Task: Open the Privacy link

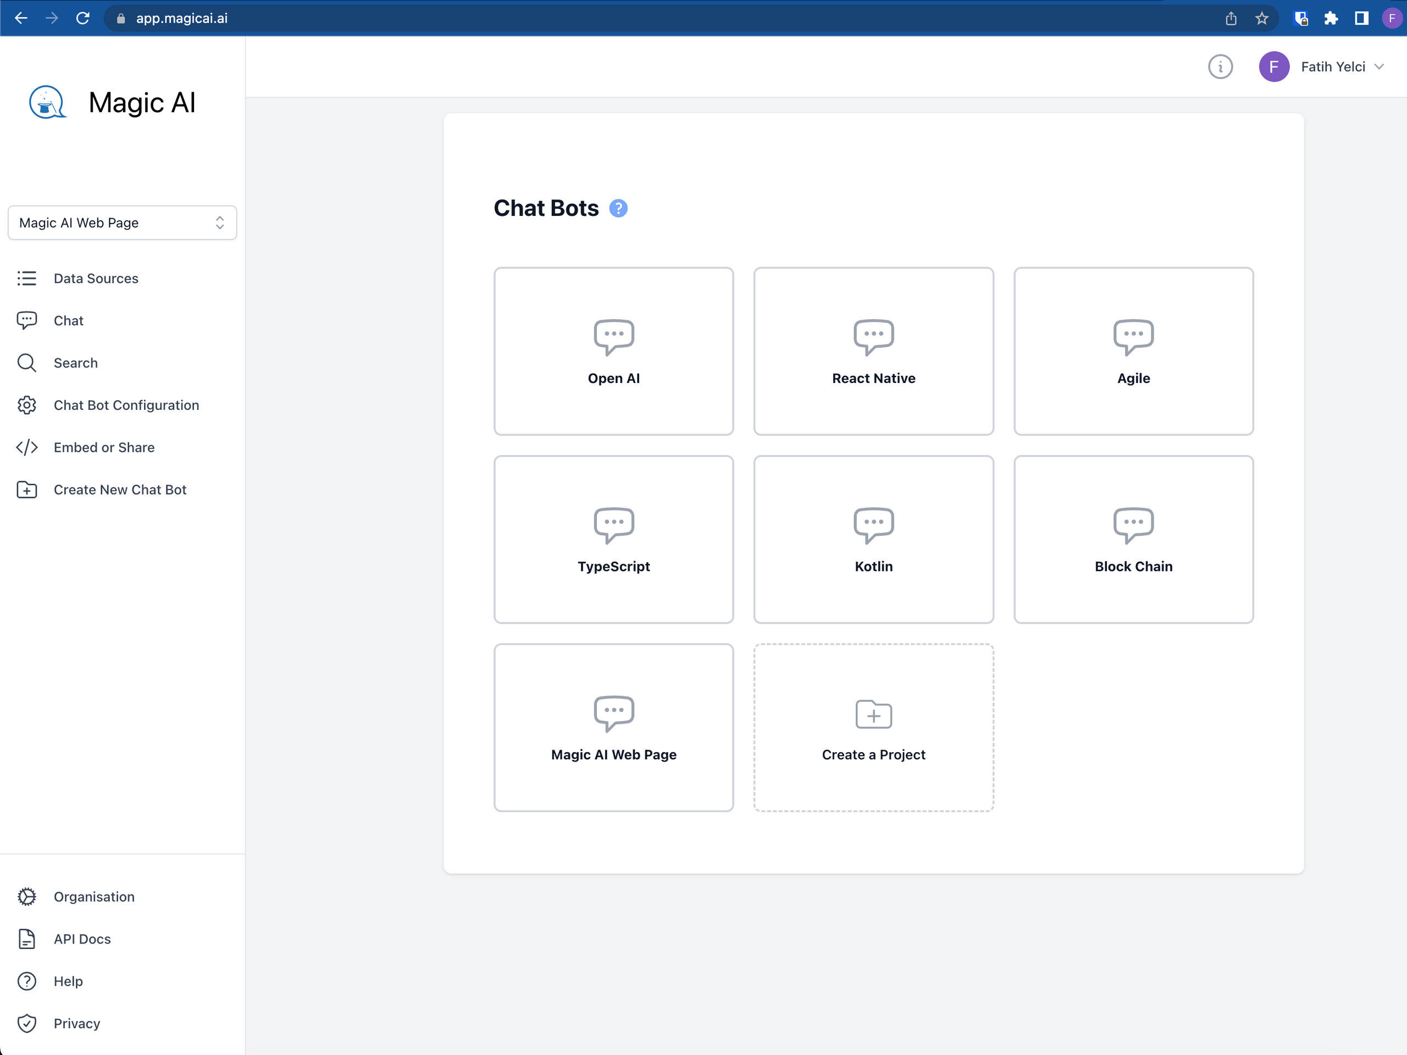Action: tap(77, 1023)
